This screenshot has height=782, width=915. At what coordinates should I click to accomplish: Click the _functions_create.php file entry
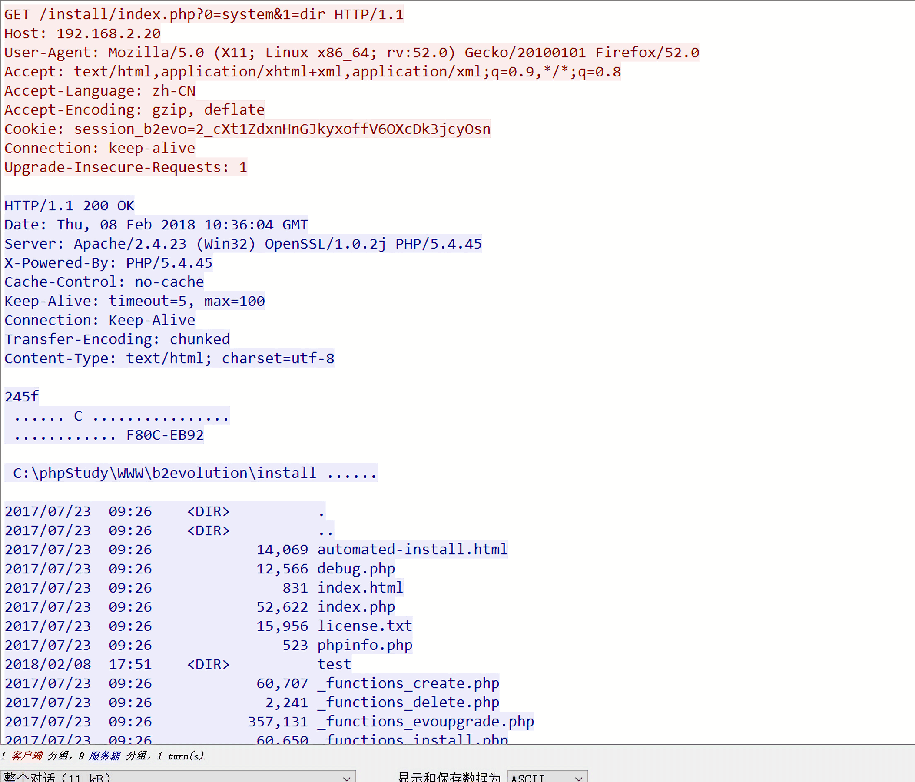252,683
